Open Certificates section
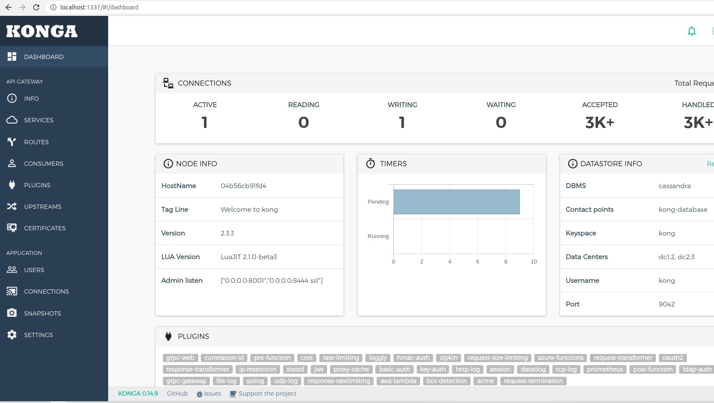 click(x=54, y=228)
